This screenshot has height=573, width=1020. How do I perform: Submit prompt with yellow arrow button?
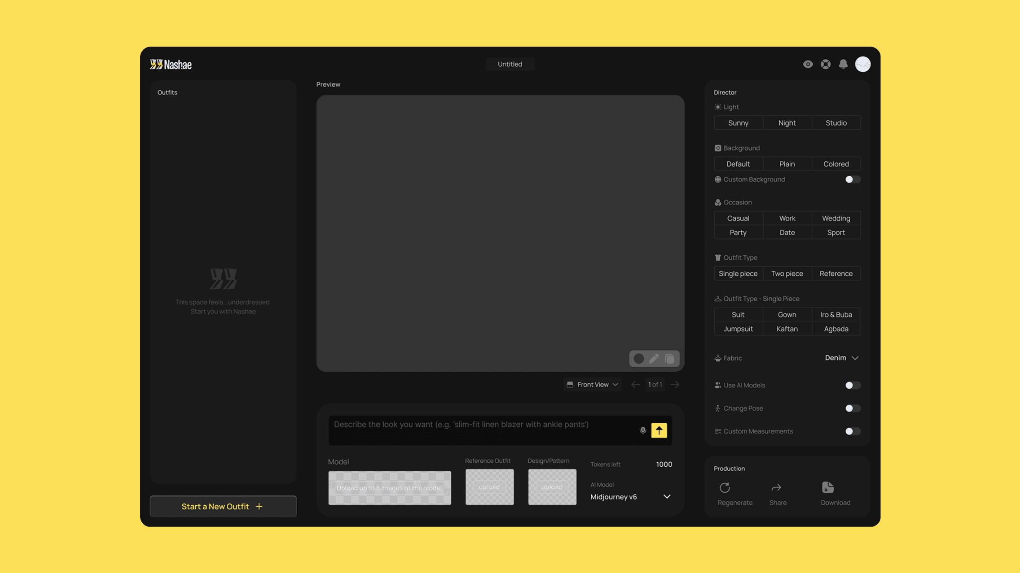coord(659,430)
